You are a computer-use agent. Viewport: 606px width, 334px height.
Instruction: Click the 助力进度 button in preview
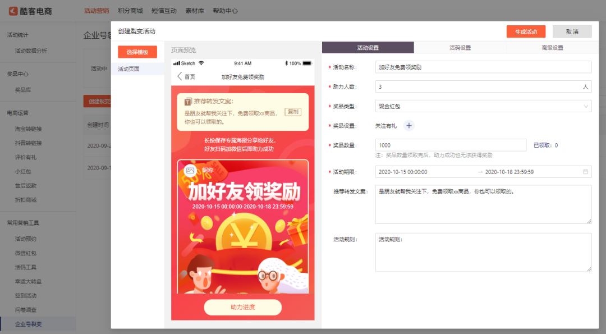tap(243, 307)
